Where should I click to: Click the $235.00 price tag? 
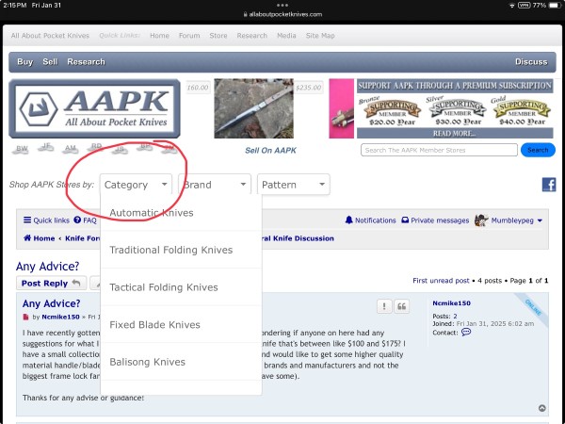click(x=309, y=88)
